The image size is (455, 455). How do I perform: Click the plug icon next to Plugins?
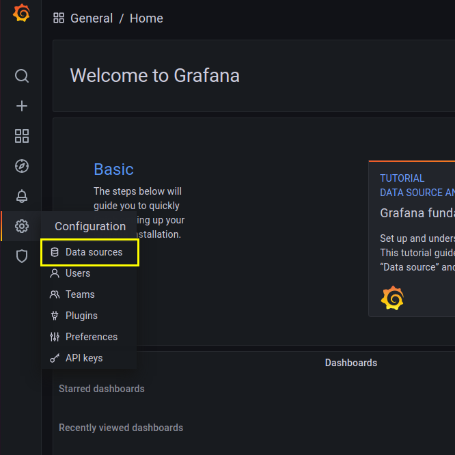(55, 316)
